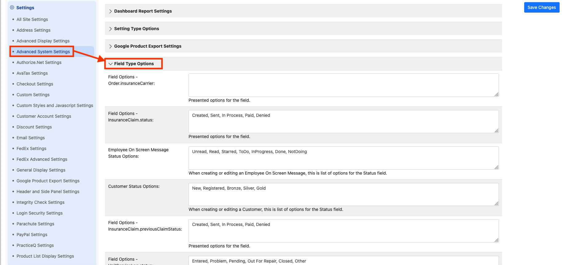Open Custom Styles and Javascript Settings
Screen dimensions: 563x265
[55, 105]
